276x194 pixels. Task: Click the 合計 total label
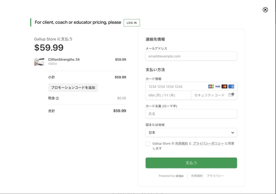pyautogui.click(x=51, y=111)
